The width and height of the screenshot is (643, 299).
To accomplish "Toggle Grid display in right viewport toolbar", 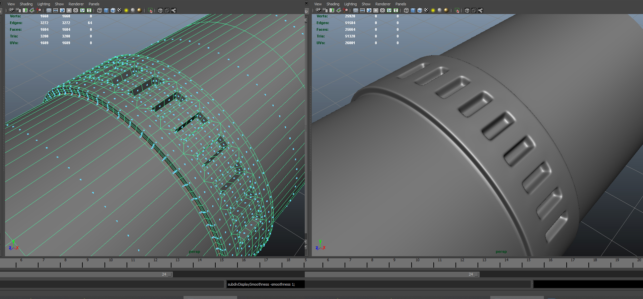I will pyautogui.click(x=356, y=10).
